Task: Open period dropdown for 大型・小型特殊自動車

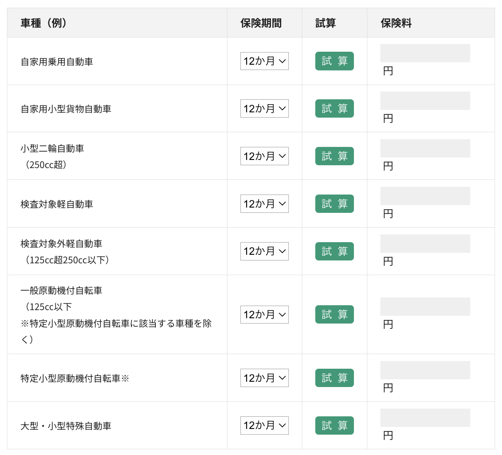Action: pos(264,426)
